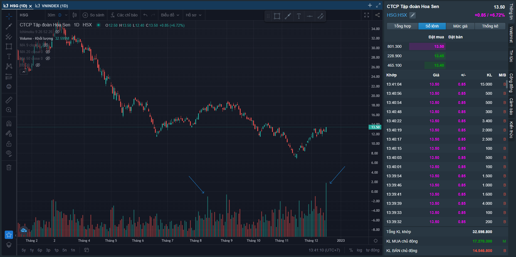Click the undo arrow in toolbar
Image resolution: width=516 pixels, height=257 pixels.
[145, 15]
